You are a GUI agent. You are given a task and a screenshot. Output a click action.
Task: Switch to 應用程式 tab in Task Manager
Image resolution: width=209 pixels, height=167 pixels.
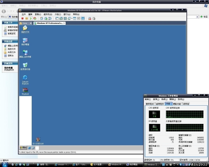(x=150, y=104)
